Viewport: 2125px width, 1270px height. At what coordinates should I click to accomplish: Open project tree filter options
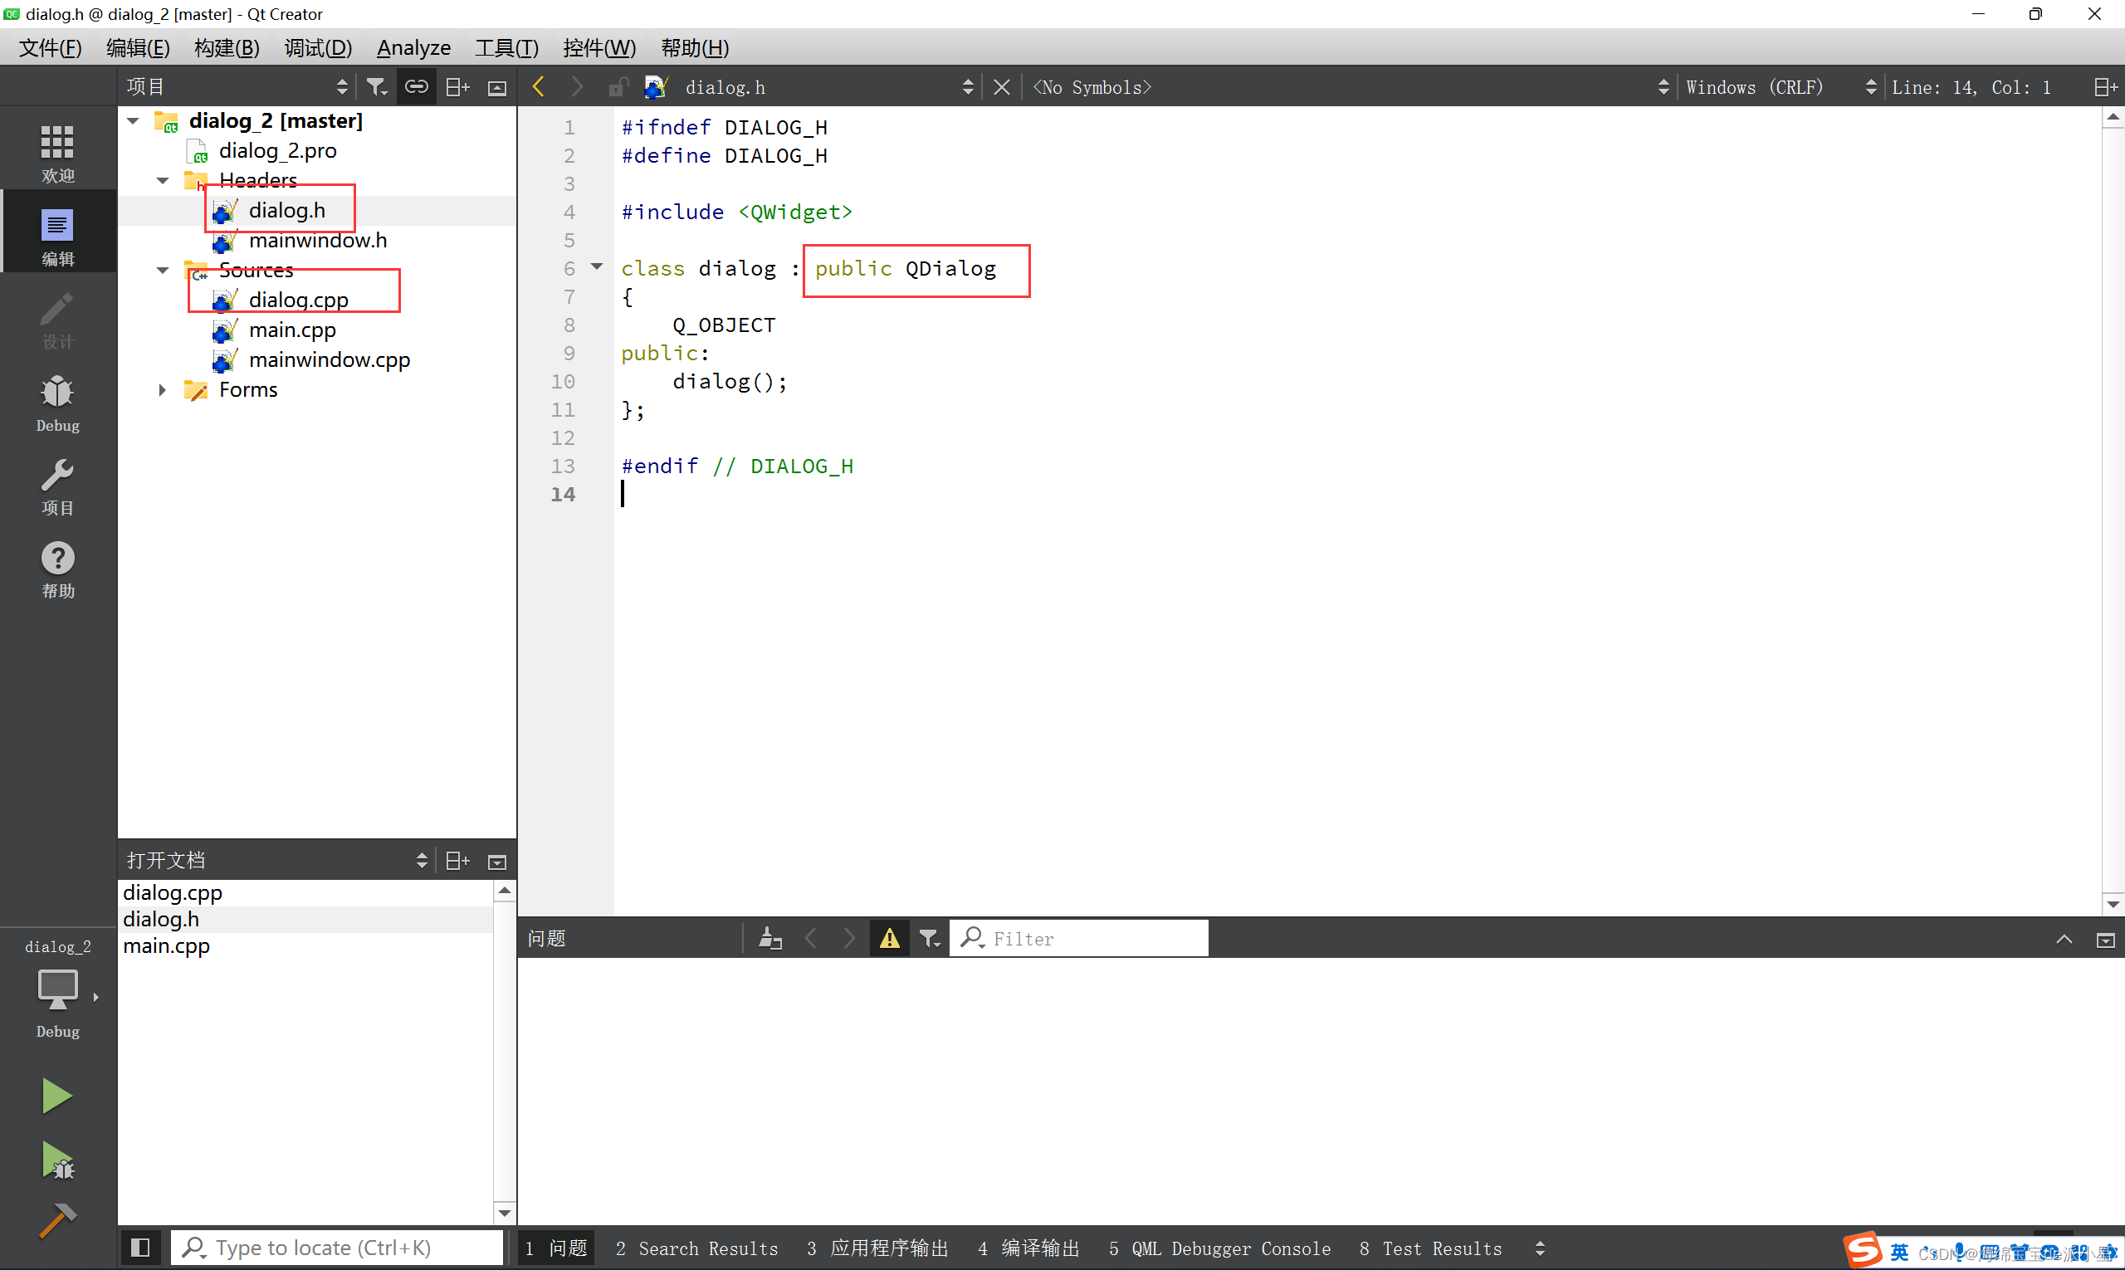coord(377,87)
